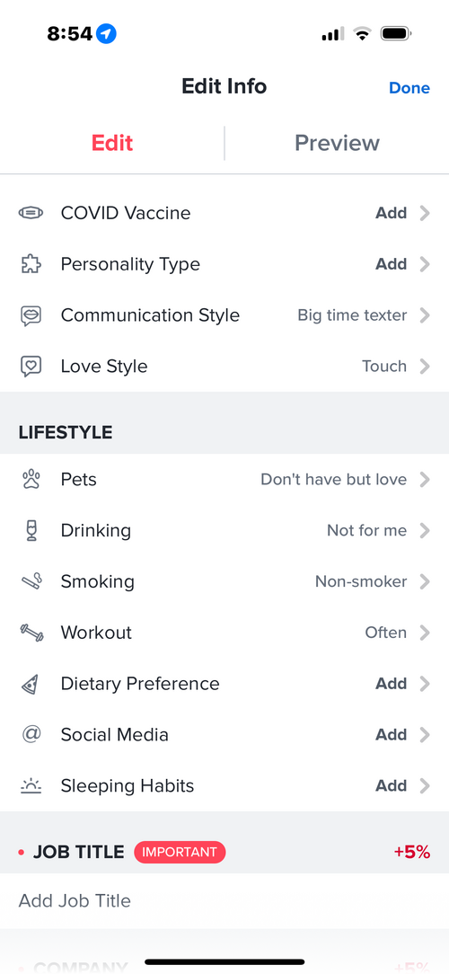Tap the Sleeping Habits sunrise icon

(x=31, y=786)
